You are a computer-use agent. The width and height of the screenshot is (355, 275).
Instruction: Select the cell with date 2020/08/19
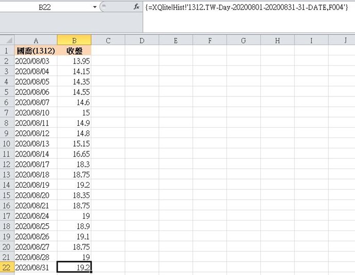coord(35,185)
